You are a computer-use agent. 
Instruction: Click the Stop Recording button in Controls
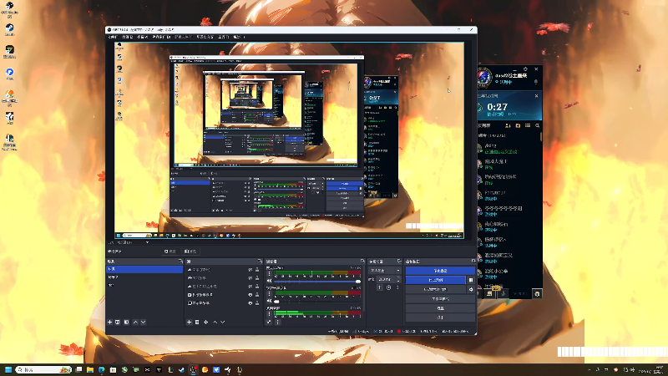click(435, 280)
